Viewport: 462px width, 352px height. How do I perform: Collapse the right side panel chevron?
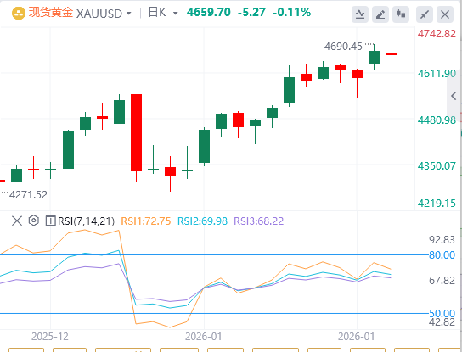[454, 96]
